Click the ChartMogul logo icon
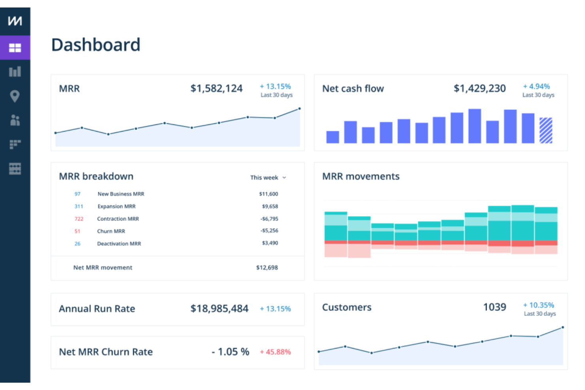The width and height of the screenshot is (585, 390). (15, 21)
